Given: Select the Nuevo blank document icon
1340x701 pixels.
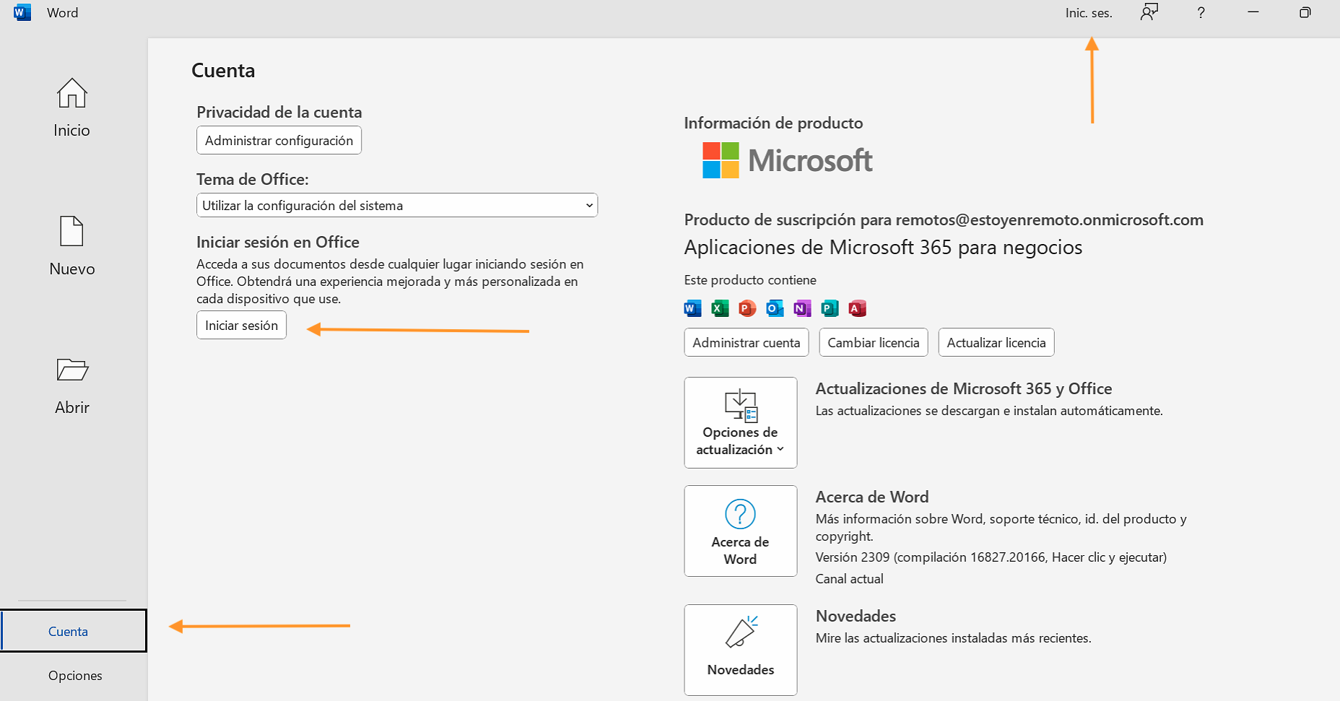Looking at the screenshot, I should [x=71, y=231].
